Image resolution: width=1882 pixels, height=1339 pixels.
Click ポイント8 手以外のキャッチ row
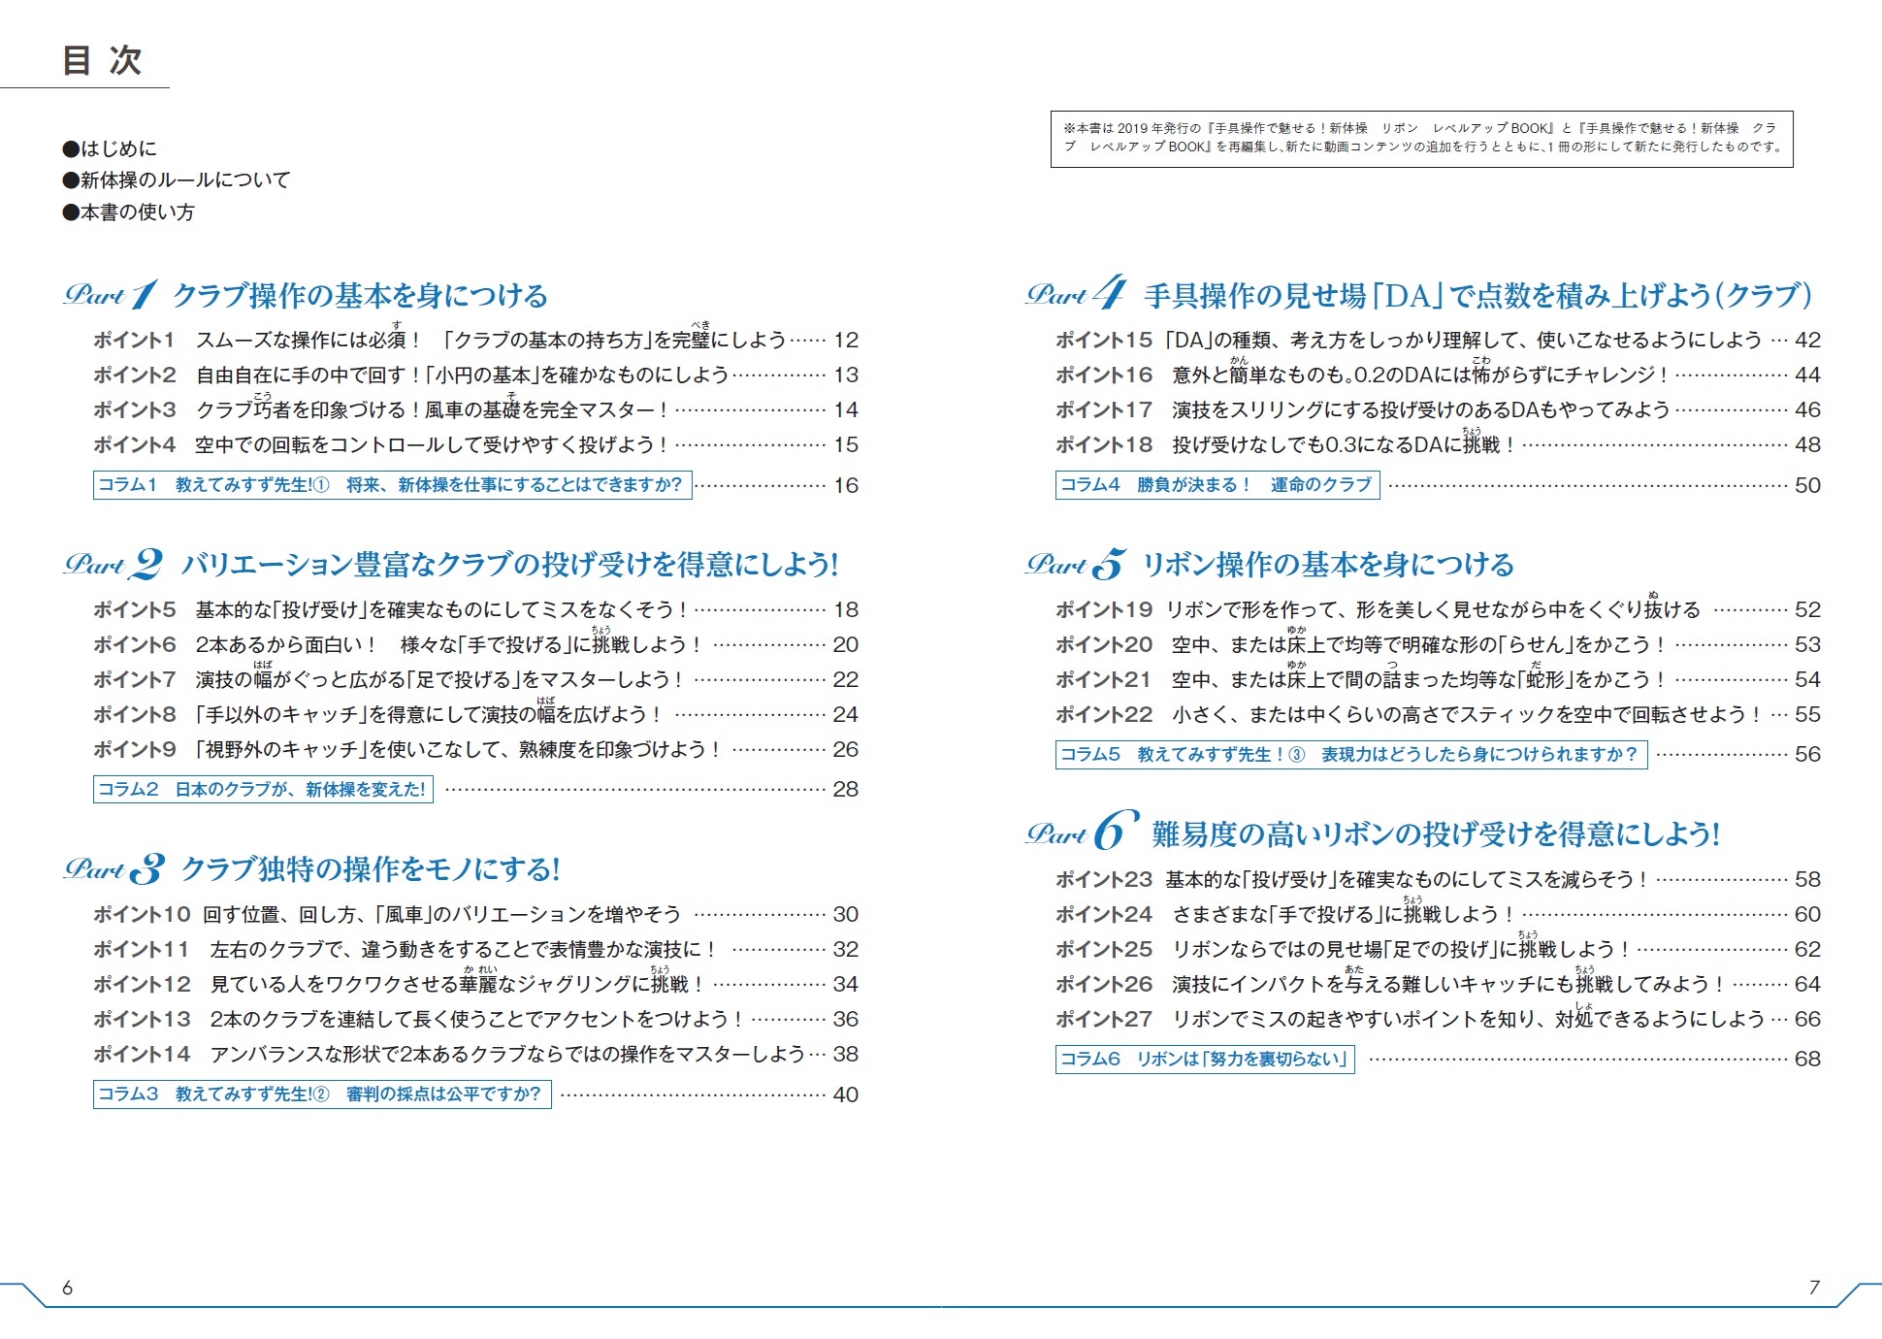click(475, 714)
